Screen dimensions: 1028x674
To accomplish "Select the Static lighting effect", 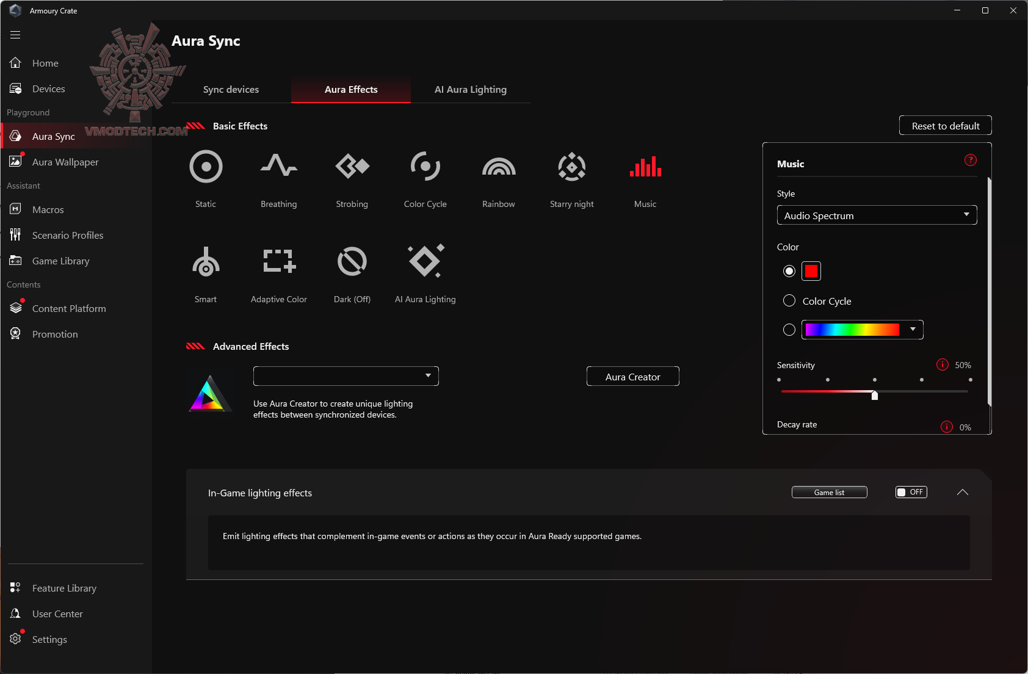I will (206, 167).
